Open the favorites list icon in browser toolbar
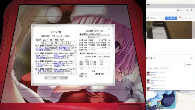This screenshot has height=110, width=195. [x=187, y=10]
